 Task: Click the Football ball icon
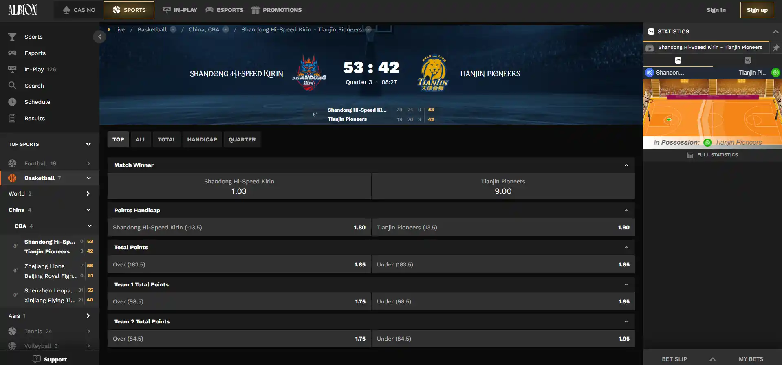[x=12, y=163]
